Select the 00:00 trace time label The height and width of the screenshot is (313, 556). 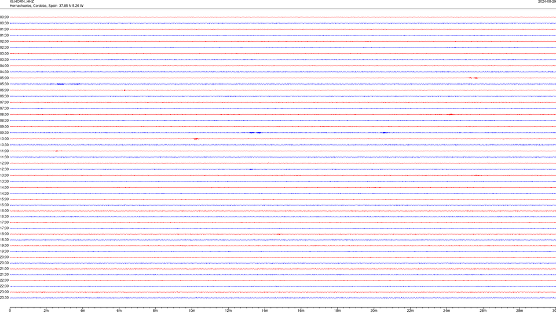pos(4,17)
